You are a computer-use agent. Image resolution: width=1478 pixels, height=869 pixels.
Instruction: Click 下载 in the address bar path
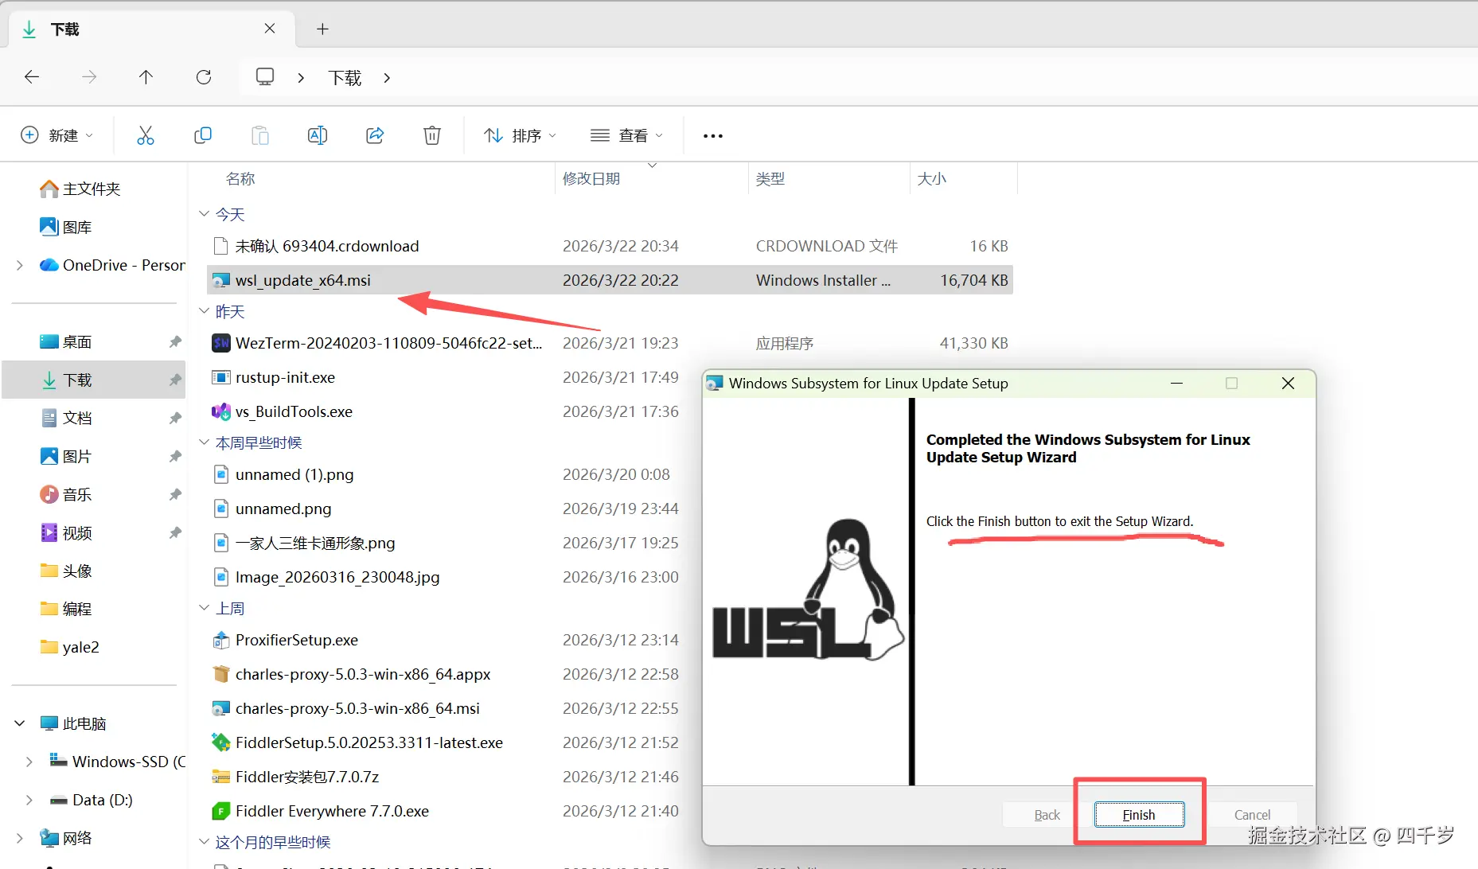tap(345, 78)
